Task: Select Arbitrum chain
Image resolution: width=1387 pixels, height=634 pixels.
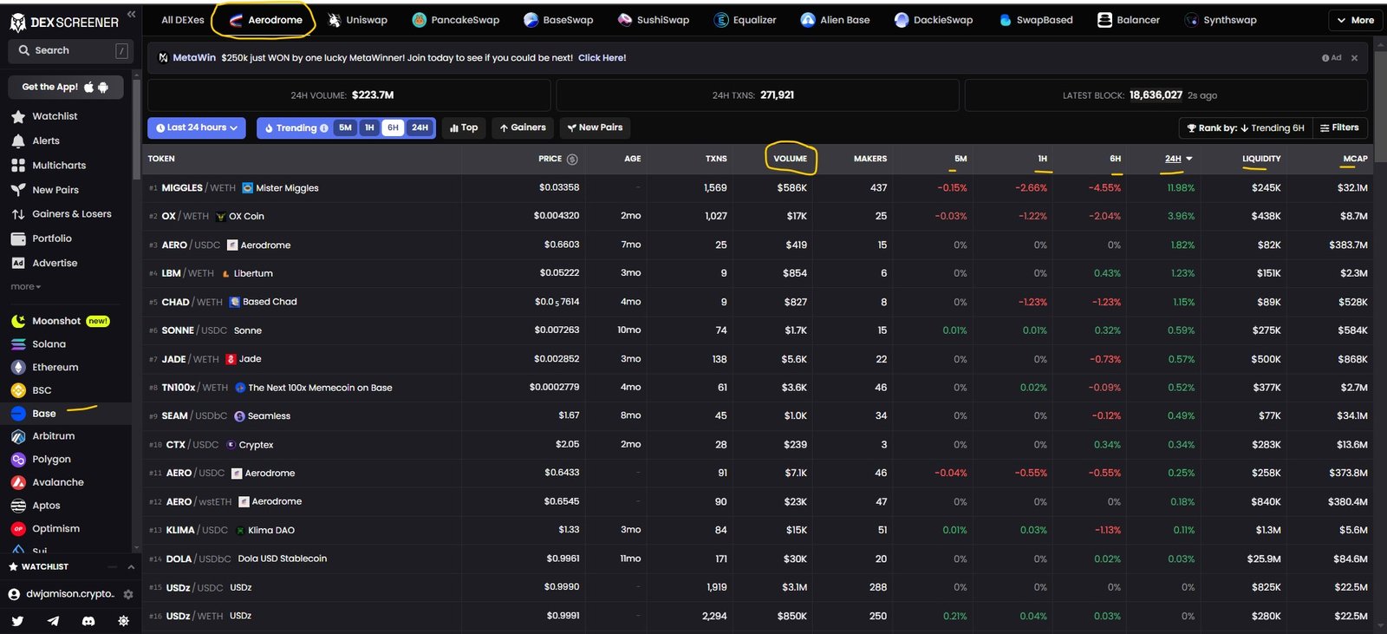Action: (53, 436)
